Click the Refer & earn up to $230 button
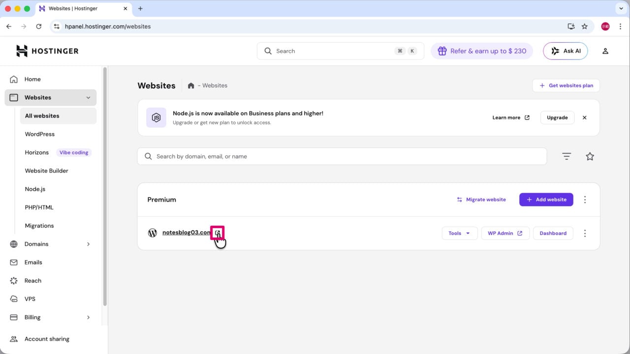The height and width of the screenshot is (354, 630). coord(482,51)
